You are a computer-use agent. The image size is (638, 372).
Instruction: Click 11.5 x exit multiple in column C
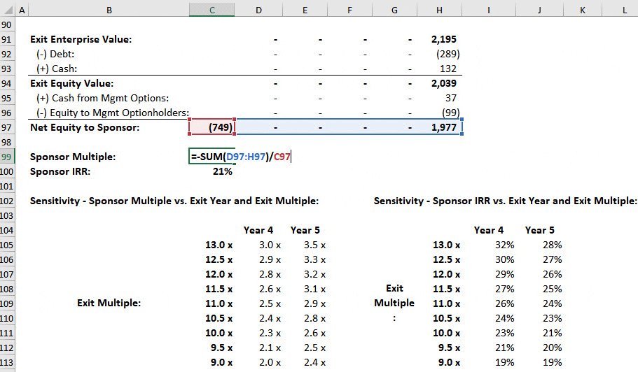[219, 289]
